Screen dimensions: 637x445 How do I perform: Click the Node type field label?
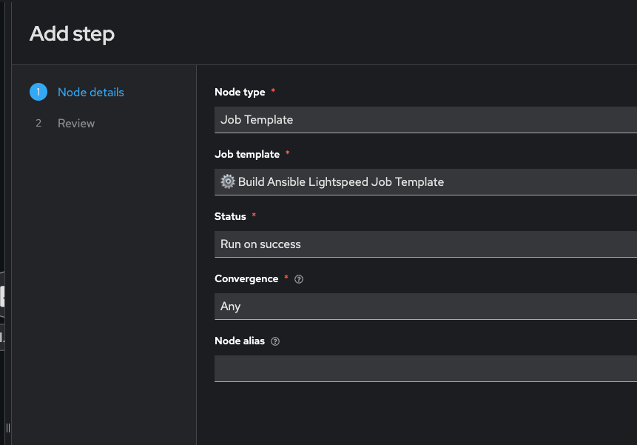(240, 92)
